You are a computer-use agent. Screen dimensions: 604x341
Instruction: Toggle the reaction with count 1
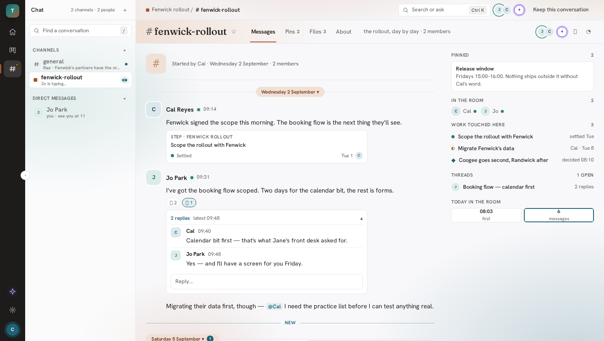tap(189, 203)
